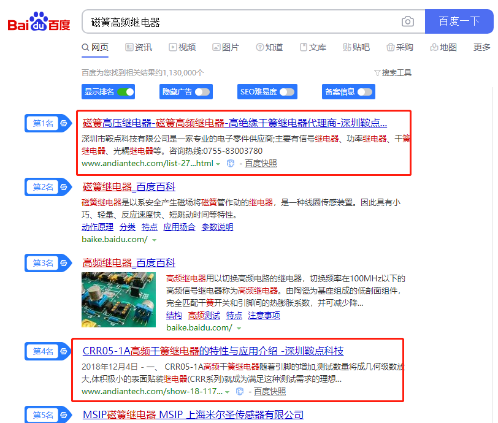Expand dropdown arrow after 磁簧继电器 baike URL
The image size is (498, 423).
155,240
